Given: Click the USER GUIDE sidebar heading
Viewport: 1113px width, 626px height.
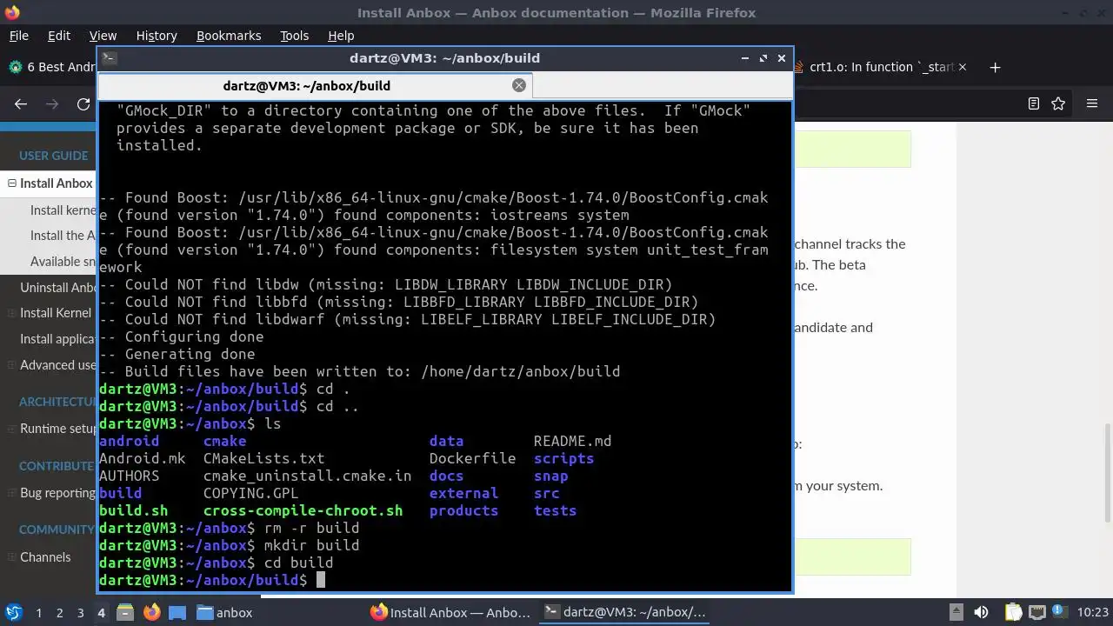Looking at the screenshot, I should [x=54, y=156].
